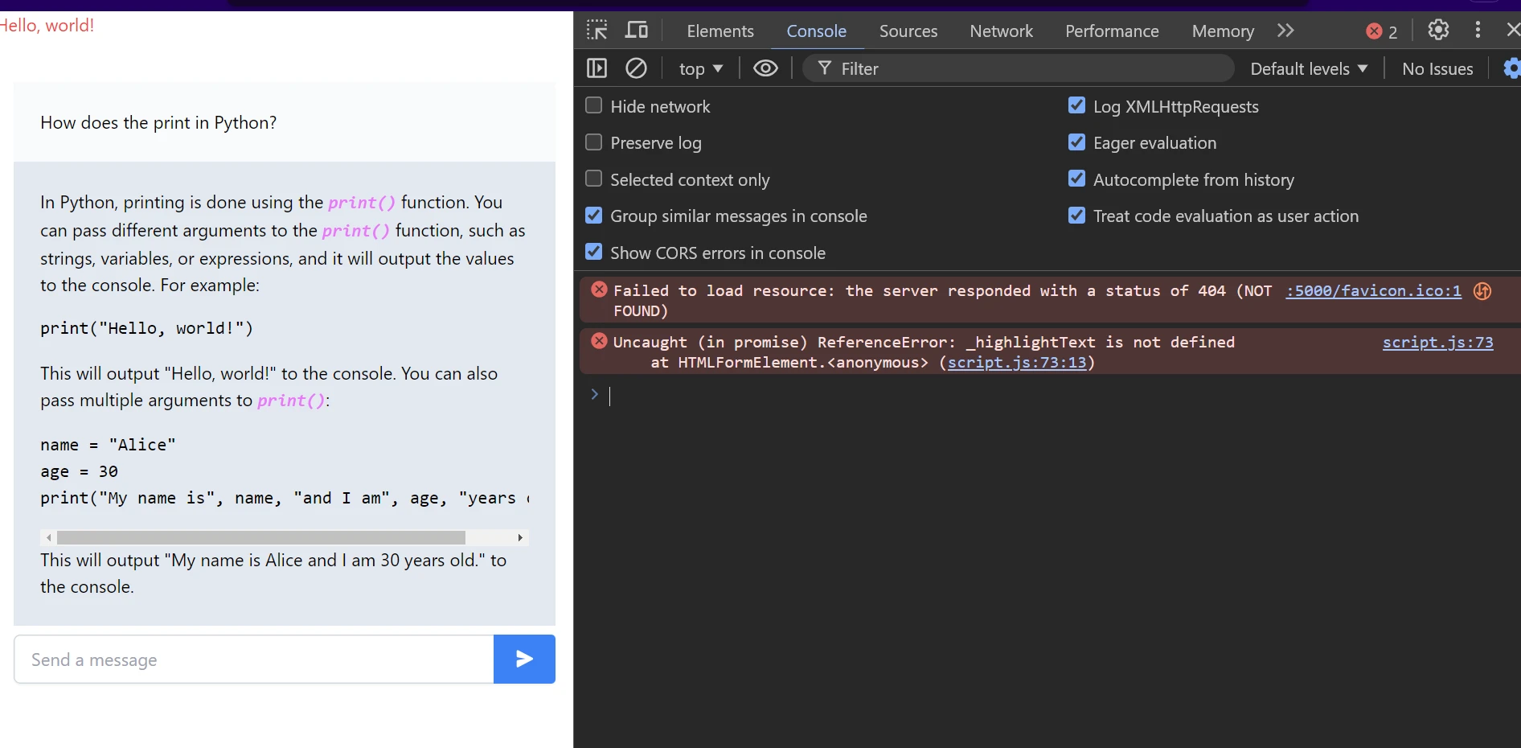The width and height of the screenshot is (1521, 748).
Task: Expand more DevTools tabs chevron
Action: point(1285,31)
